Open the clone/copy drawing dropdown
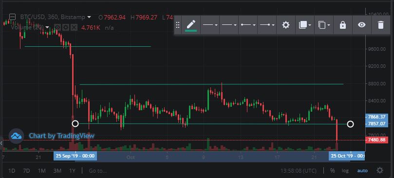The width and height of the screenshot is (394, 178). 324,25
